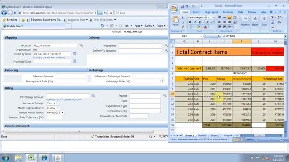Viewport: 289px width, 162px height.
Task: Open the Cells group dropdown
Action: (264, 22)
